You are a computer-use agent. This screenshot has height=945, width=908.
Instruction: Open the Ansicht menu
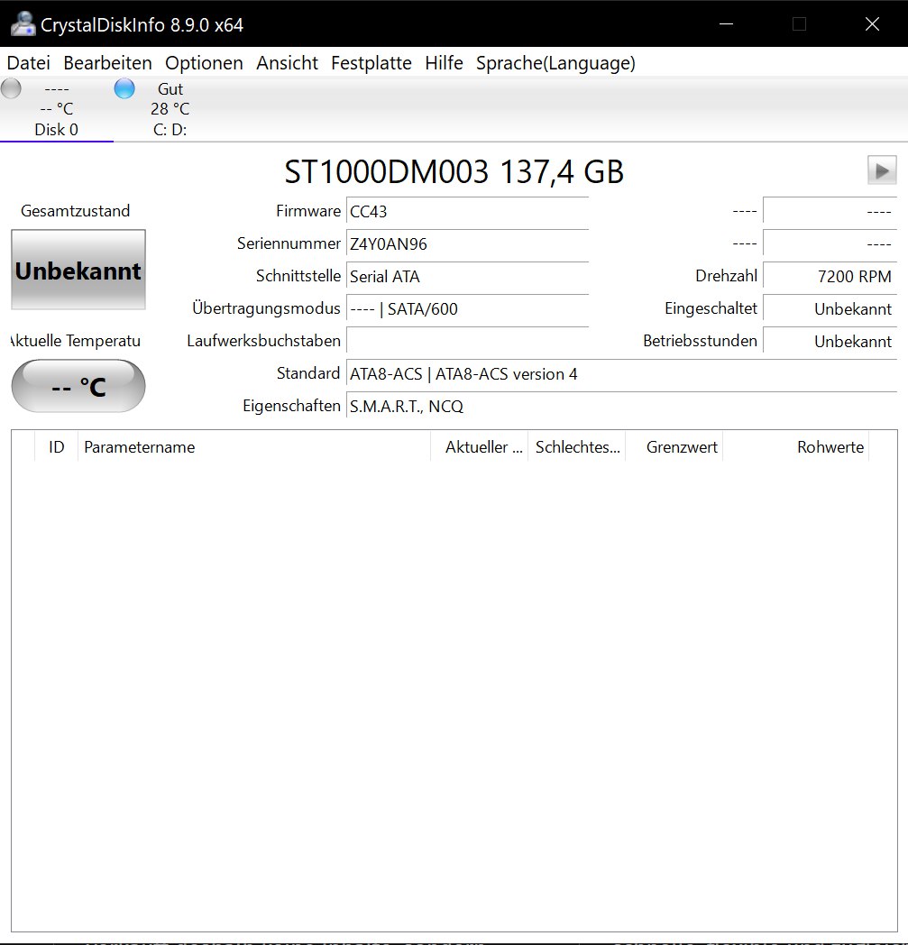[287, 63]
